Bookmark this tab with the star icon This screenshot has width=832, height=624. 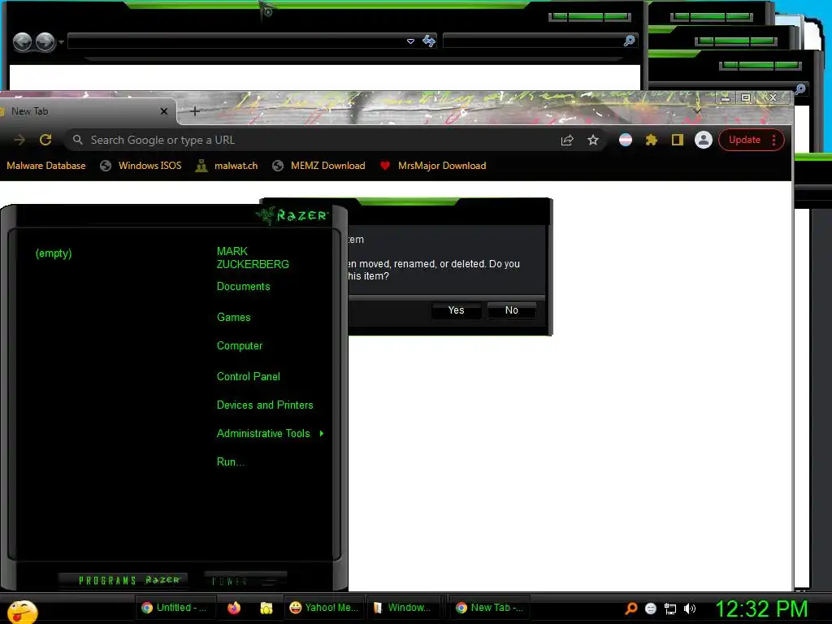point(592,140)
